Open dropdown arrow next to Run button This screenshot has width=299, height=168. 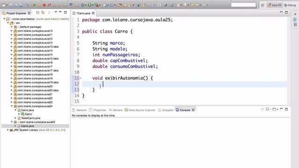[93, 5]
